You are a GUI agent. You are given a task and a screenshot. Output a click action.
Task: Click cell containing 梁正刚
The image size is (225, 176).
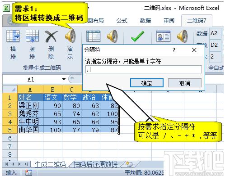[x=30, y=106]
